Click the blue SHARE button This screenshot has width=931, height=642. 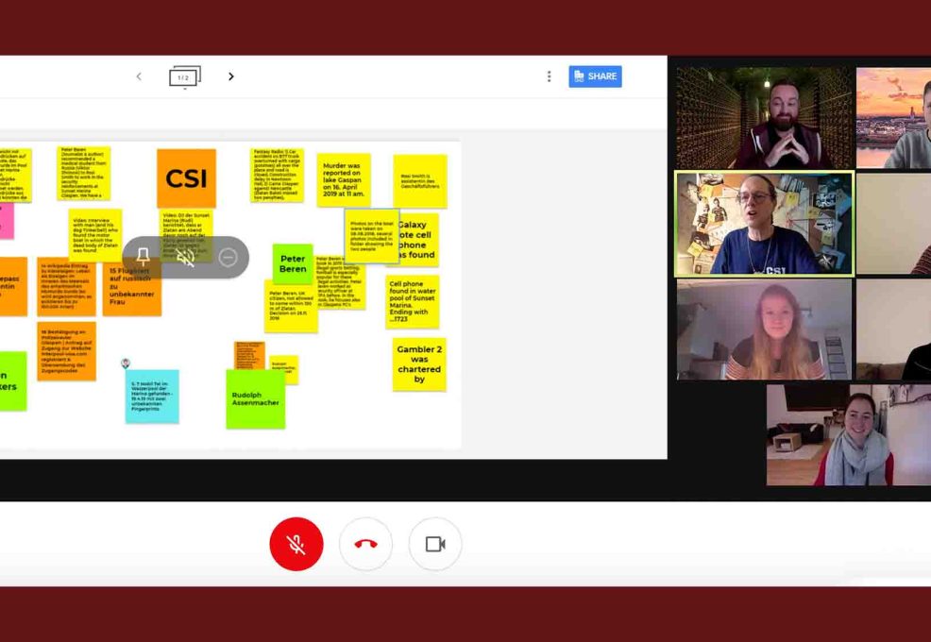[595, 76]
